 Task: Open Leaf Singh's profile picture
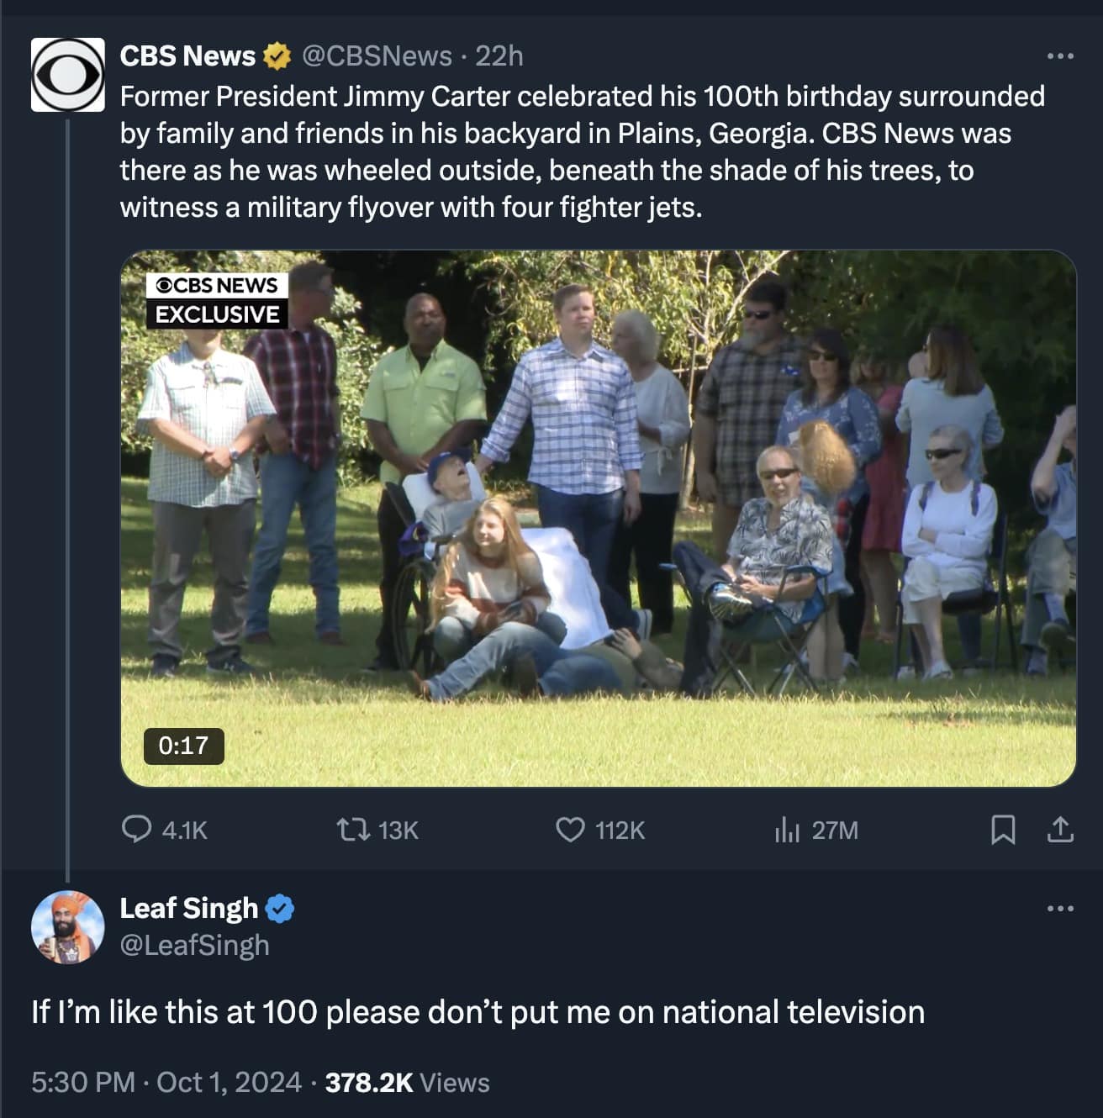click(67, 926)
